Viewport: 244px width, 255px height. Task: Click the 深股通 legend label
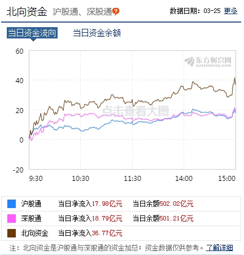point(31,218)
